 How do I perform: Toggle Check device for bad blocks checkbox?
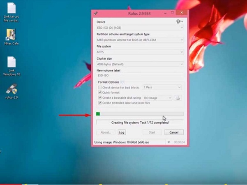(x=100, y=88)
